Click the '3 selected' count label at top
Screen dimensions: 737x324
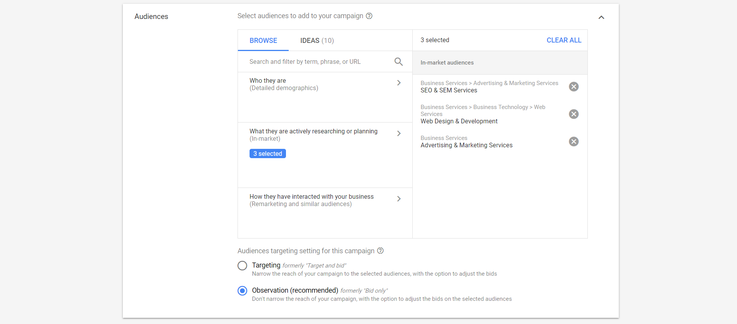[435, 40]
